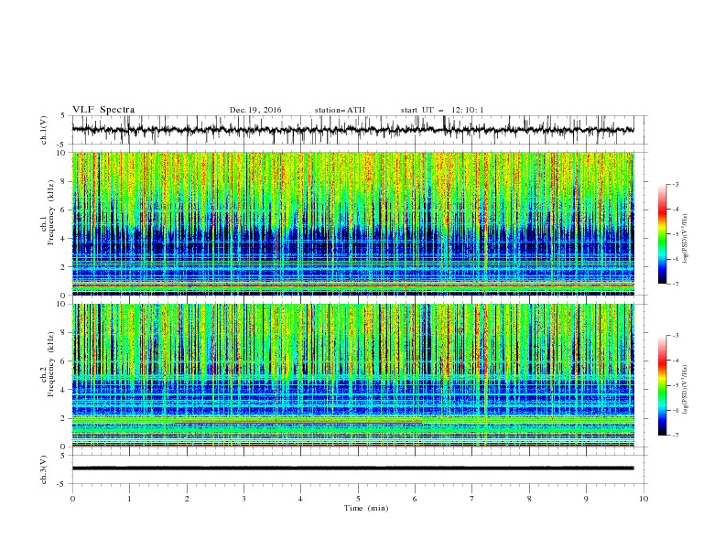Click the '1' tick on Time axis
725x560 pixels.
pos(129,499)
